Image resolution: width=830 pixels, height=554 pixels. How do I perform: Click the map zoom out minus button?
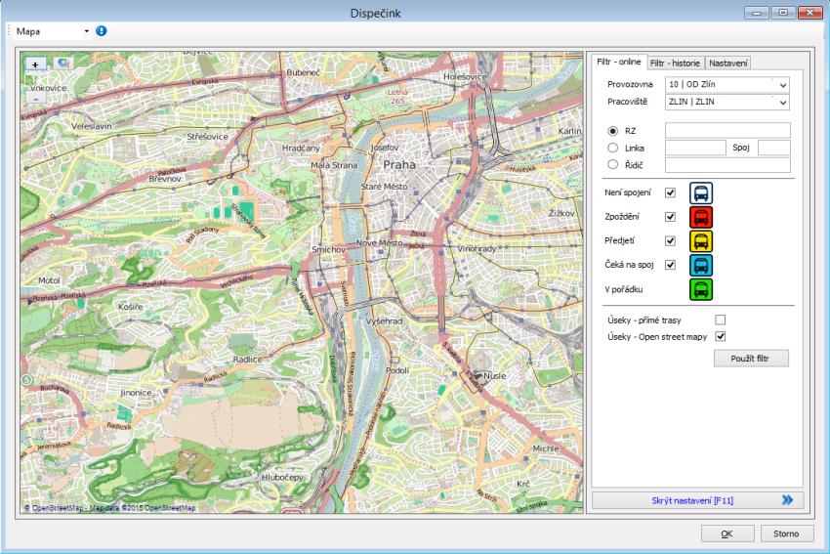(36, 97)
